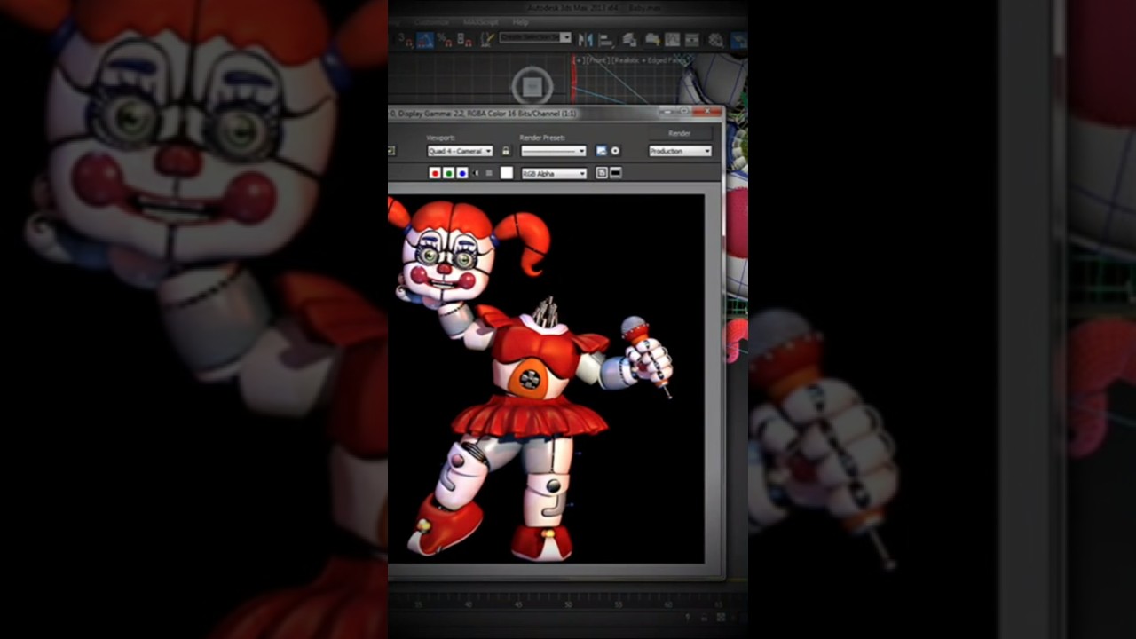Toggle the monochrome display icon

pyautogui.click(x=489, y=174)
